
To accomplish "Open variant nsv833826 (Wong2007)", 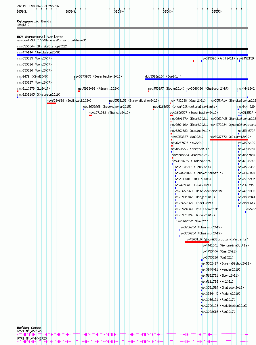I will pyautogui.click(x=35, y=70).
